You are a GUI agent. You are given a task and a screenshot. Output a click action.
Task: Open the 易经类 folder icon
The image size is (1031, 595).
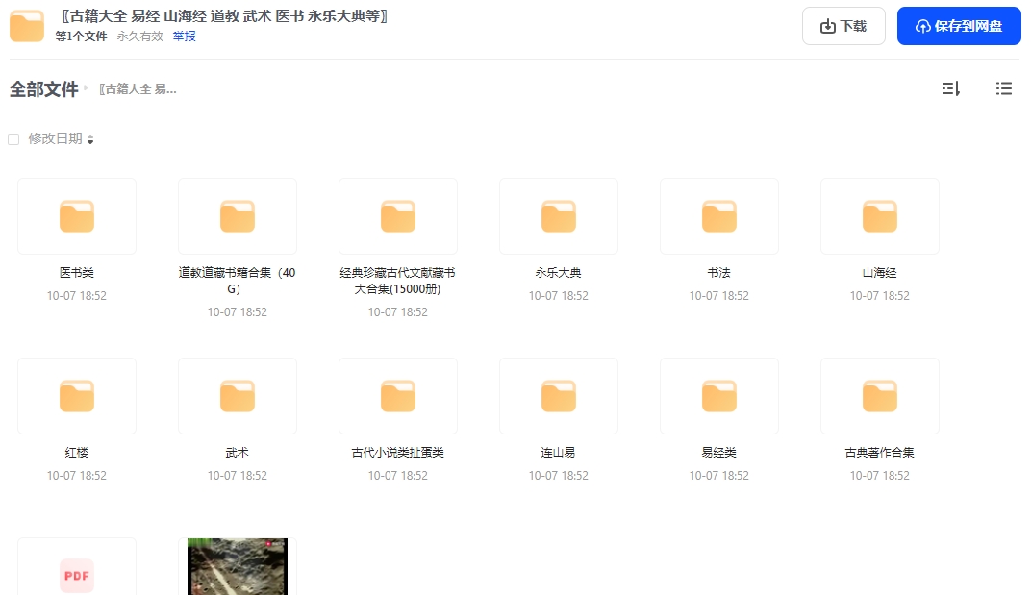[x=718, y=396]
